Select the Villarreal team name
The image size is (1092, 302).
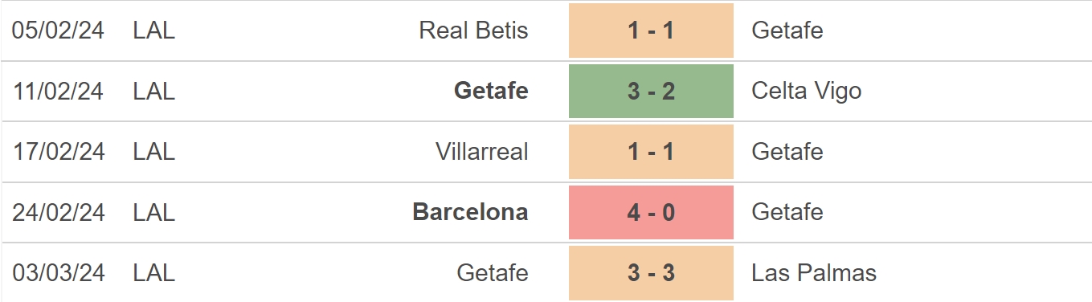click(x=482, y=151)
